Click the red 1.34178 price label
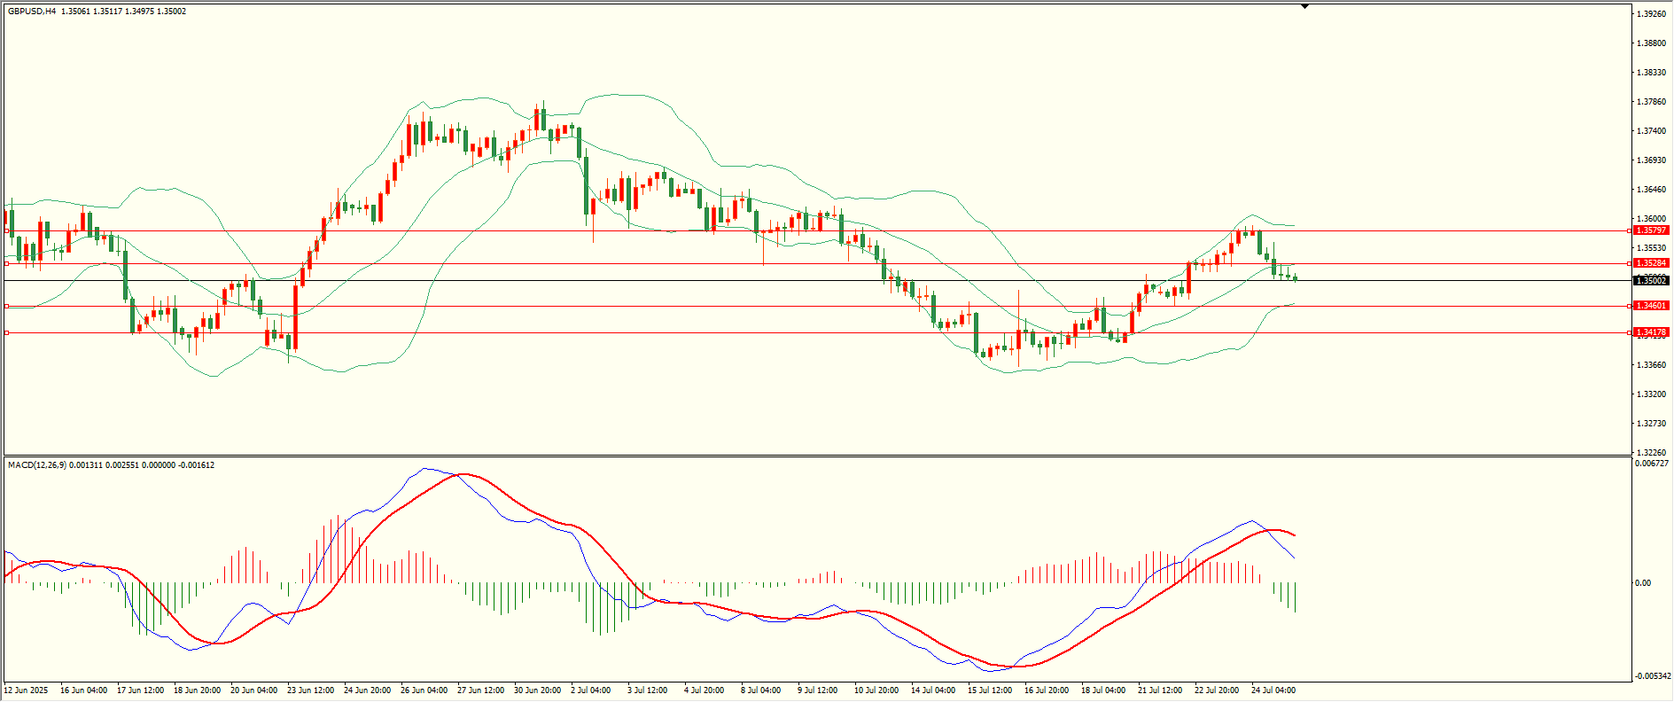The width and height of the screenshot is (1674, 702). (x=1651, y=332)
